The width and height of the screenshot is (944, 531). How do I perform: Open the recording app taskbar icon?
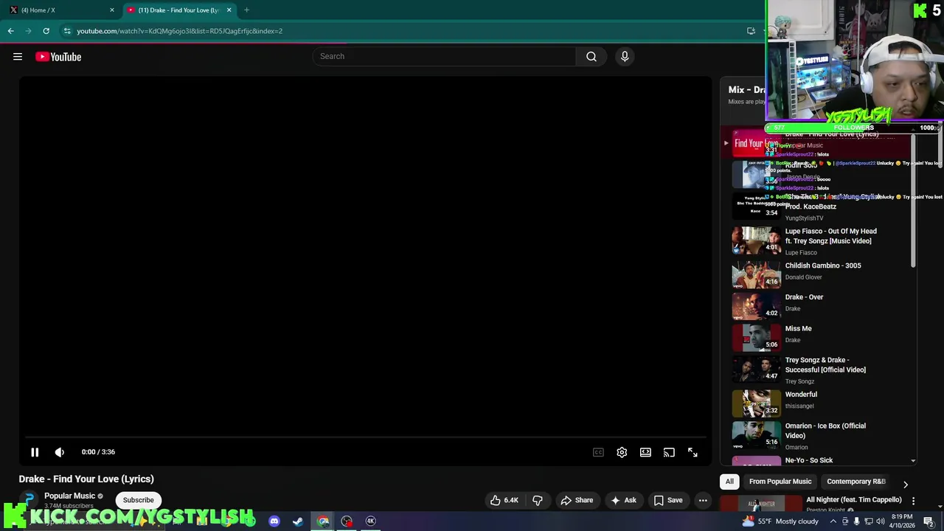pos(347,521)
